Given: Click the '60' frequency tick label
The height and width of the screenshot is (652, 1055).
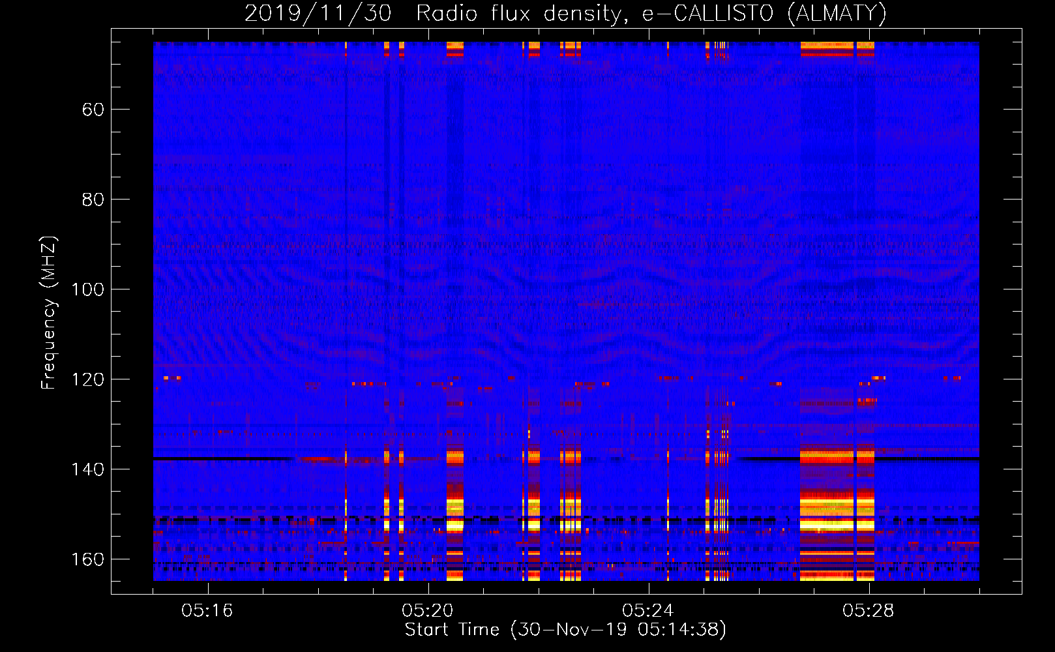Looking at the screenshot, I should point(93,110).
